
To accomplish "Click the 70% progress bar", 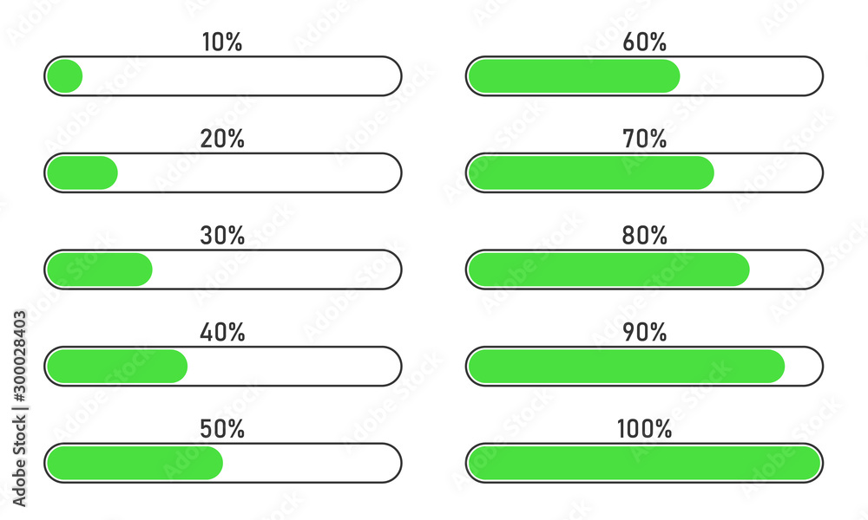I will tap(644, 172).
